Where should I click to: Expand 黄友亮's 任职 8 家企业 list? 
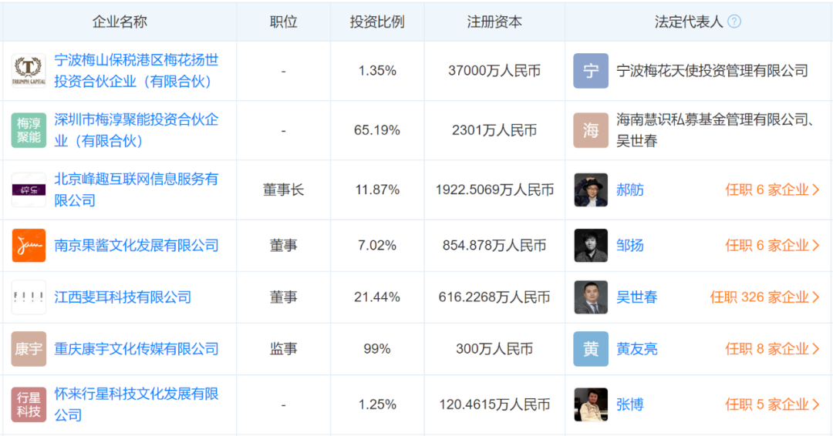click(772, 349)
